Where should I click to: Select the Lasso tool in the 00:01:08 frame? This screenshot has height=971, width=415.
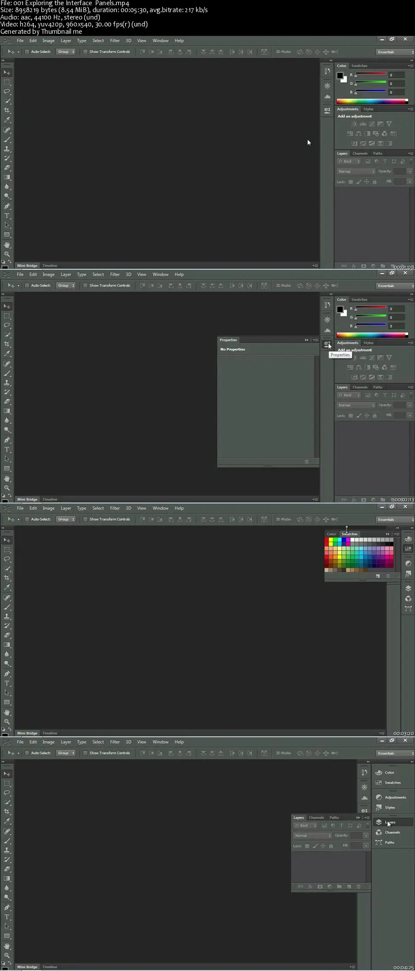[x=7, y=91]
